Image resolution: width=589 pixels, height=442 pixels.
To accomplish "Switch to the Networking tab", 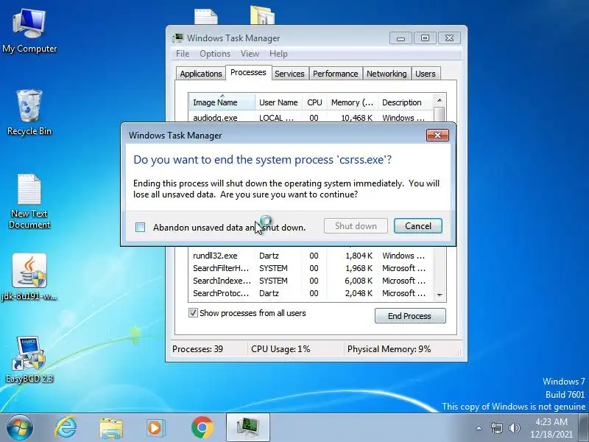I will coord(387,74).
